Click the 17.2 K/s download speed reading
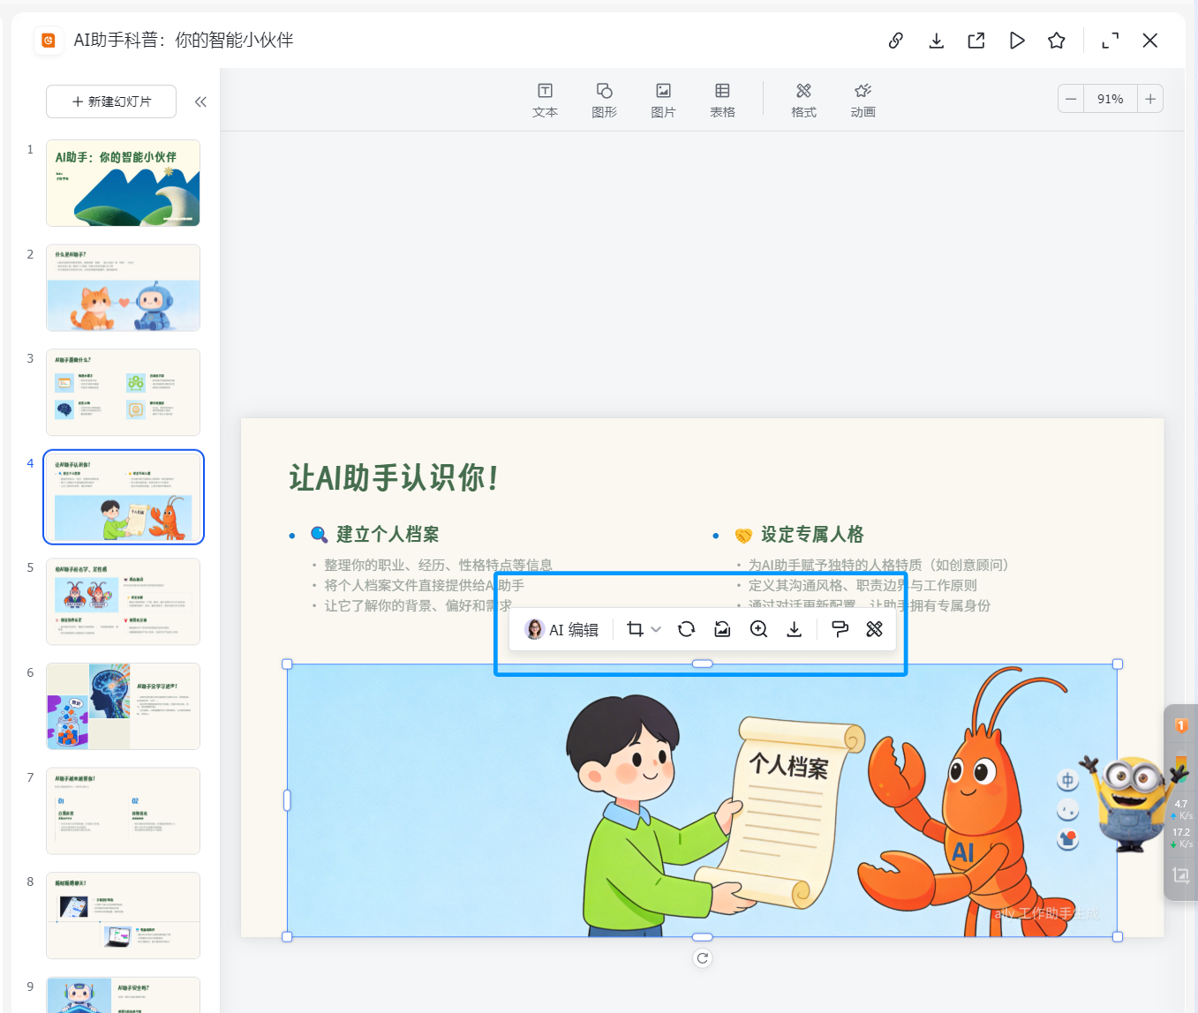The image size is (1198, 1013). tap(1181, 838)
